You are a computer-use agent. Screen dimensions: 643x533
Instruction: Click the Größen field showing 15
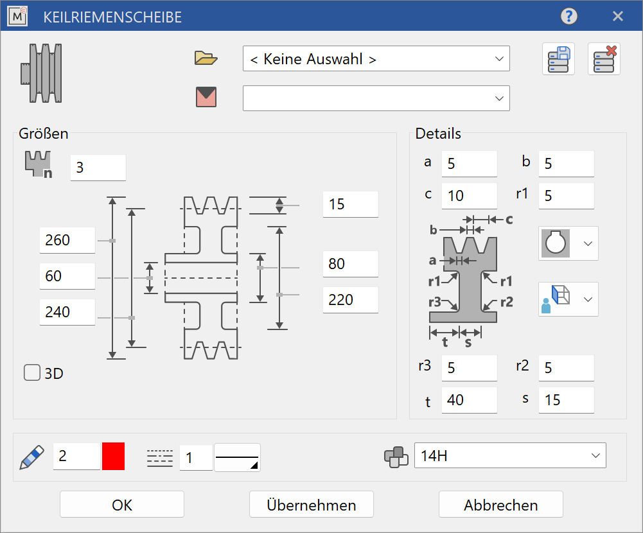tap(351, 204)
